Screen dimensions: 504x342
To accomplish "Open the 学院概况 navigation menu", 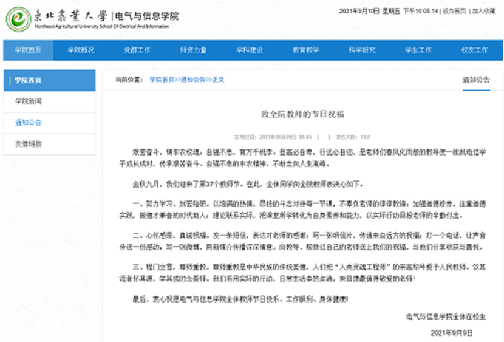I will pyautogui.click(x=81, y=50).
